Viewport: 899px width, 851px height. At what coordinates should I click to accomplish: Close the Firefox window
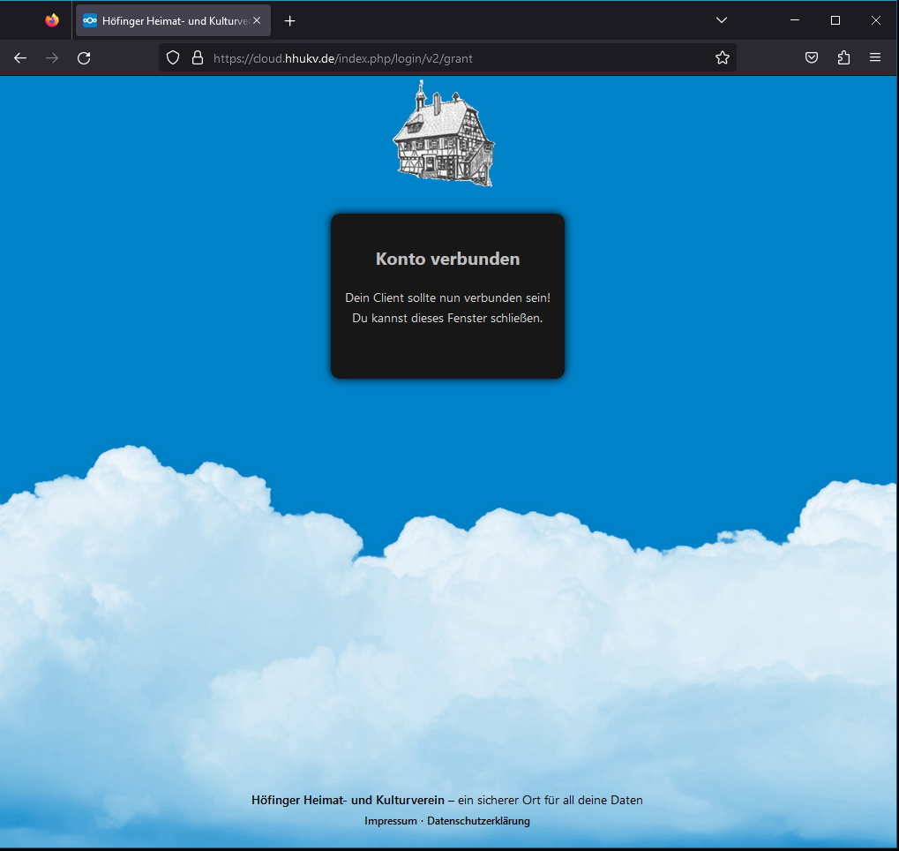pyautogui.click(x=875, y=20)
